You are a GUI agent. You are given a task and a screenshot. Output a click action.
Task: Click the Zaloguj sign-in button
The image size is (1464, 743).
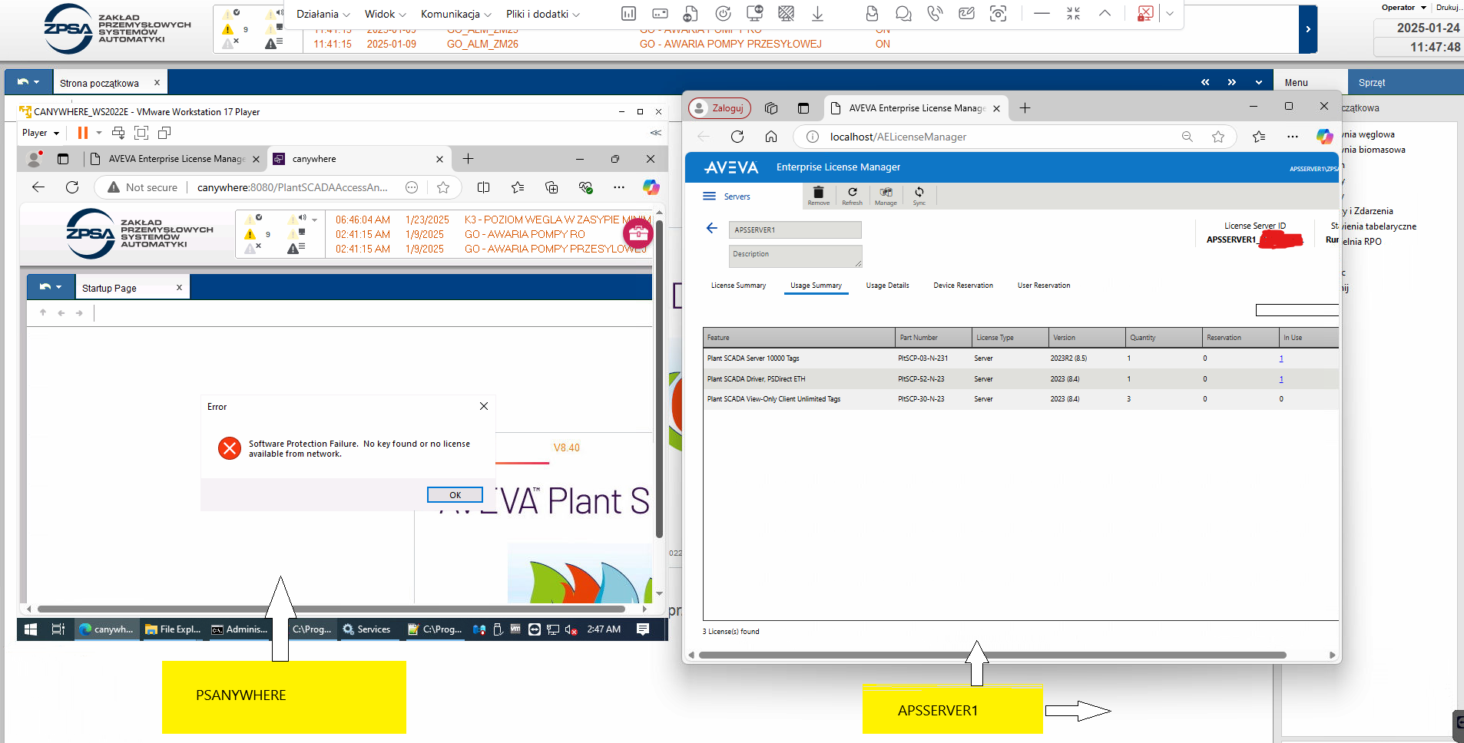[x=720, y=108]
